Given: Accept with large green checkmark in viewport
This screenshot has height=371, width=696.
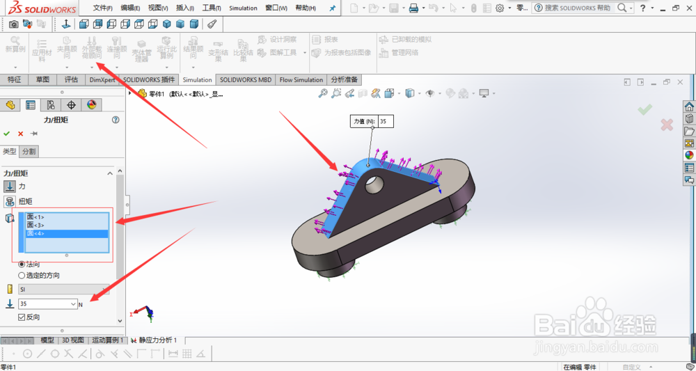Looking at the screenshot, I should (x=645, y=109).
